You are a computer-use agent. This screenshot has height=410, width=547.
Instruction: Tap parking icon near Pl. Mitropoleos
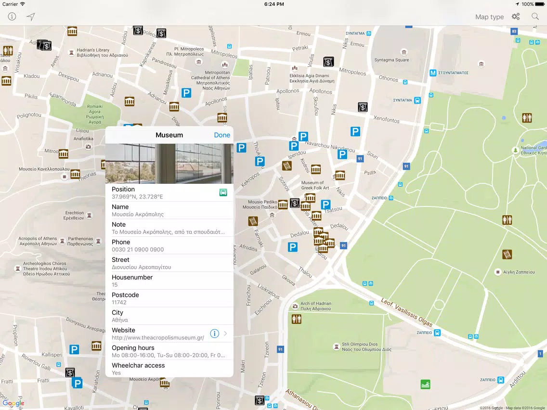click(186, 93)
